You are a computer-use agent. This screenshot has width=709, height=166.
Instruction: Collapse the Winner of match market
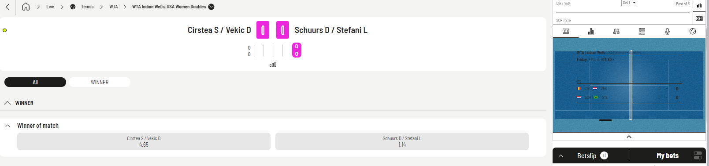(x=7, y=126)
